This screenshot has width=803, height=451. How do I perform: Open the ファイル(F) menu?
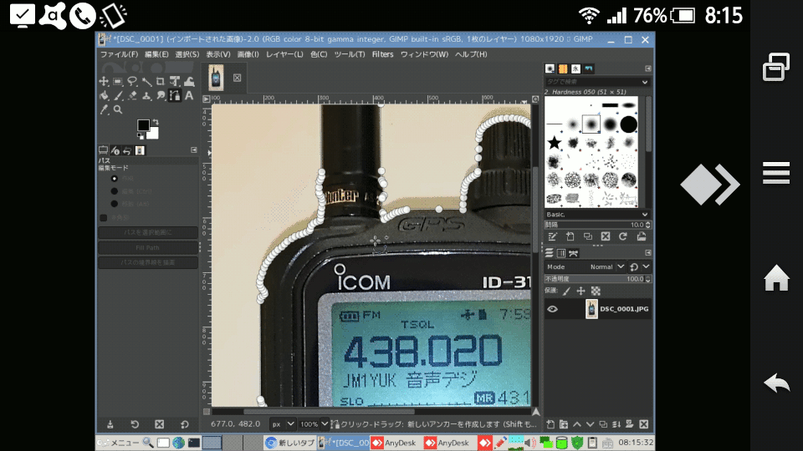pos(118,54)
